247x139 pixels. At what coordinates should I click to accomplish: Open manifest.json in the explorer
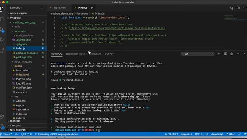click(24, 88)
